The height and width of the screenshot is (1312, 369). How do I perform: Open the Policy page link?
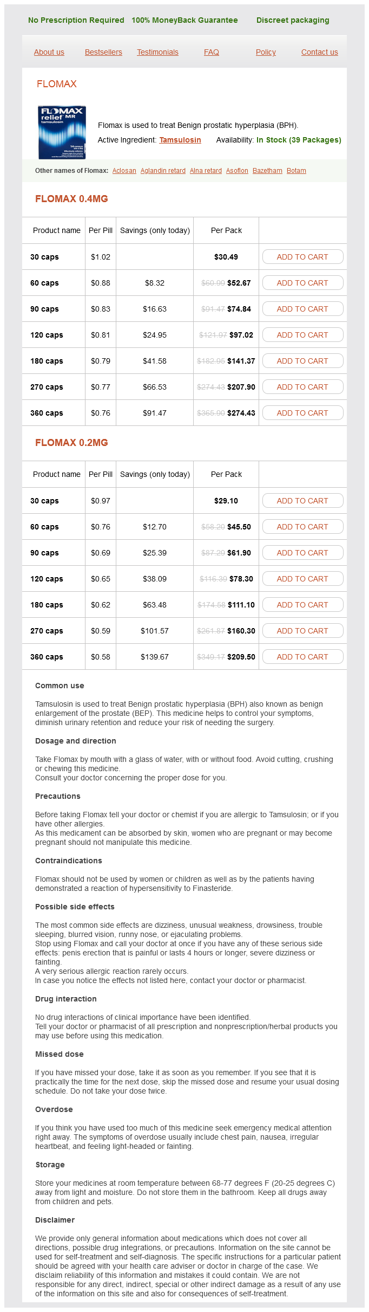coord(266,52)
